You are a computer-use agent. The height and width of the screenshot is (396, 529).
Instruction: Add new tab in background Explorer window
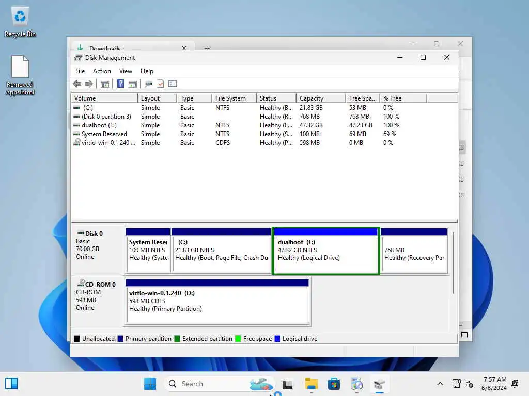tap(207, 48)
